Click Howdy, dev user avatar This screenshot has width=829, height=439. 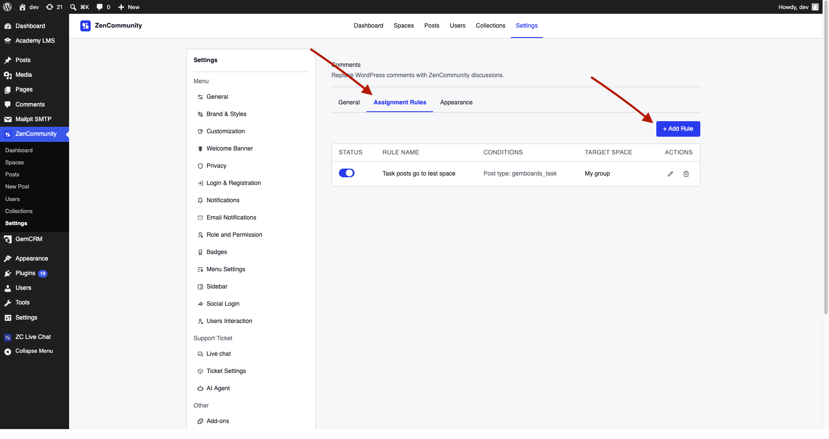tap(815, 7)
